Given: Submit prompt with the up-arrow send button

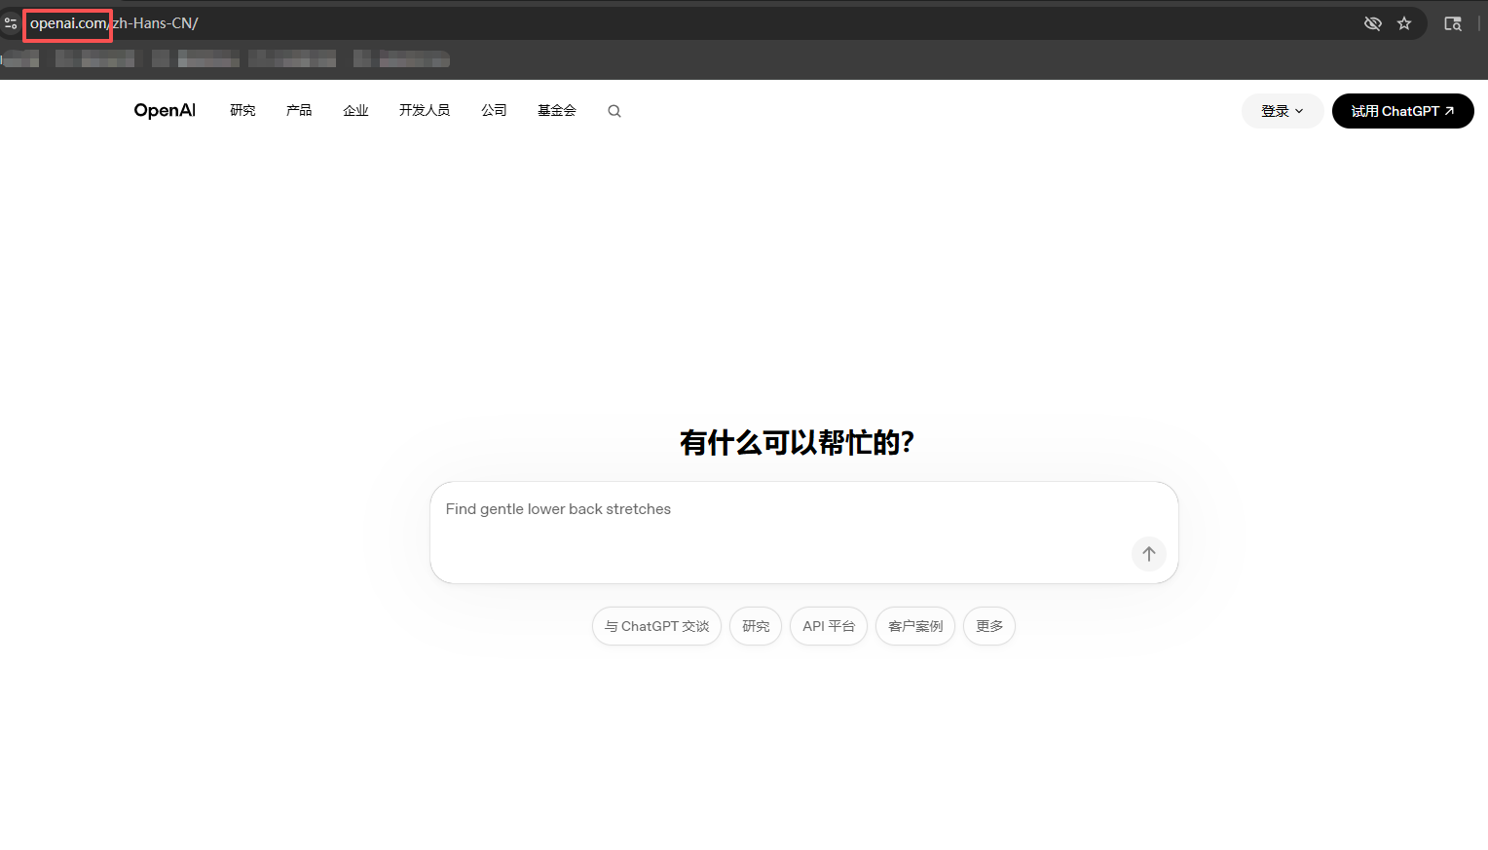Looking at the screenshot, I should [x=1149, y=554].
